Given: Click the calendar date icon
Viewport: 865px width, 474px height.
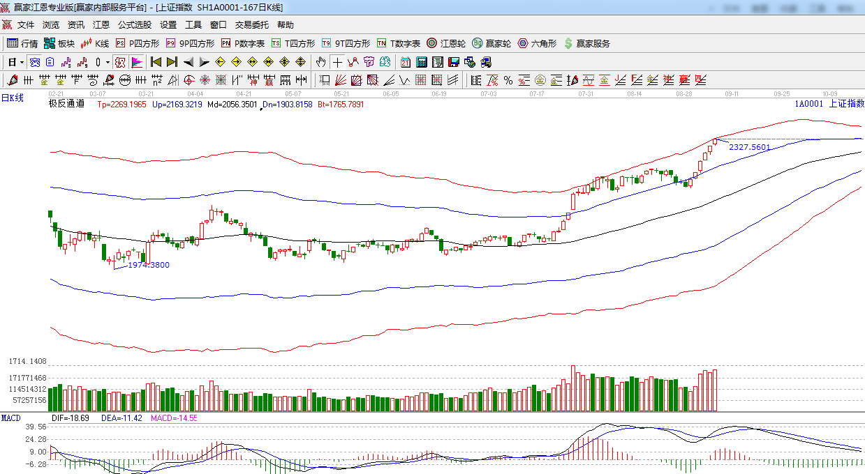Looking at the screenshot, I should [x=406, y=62].
